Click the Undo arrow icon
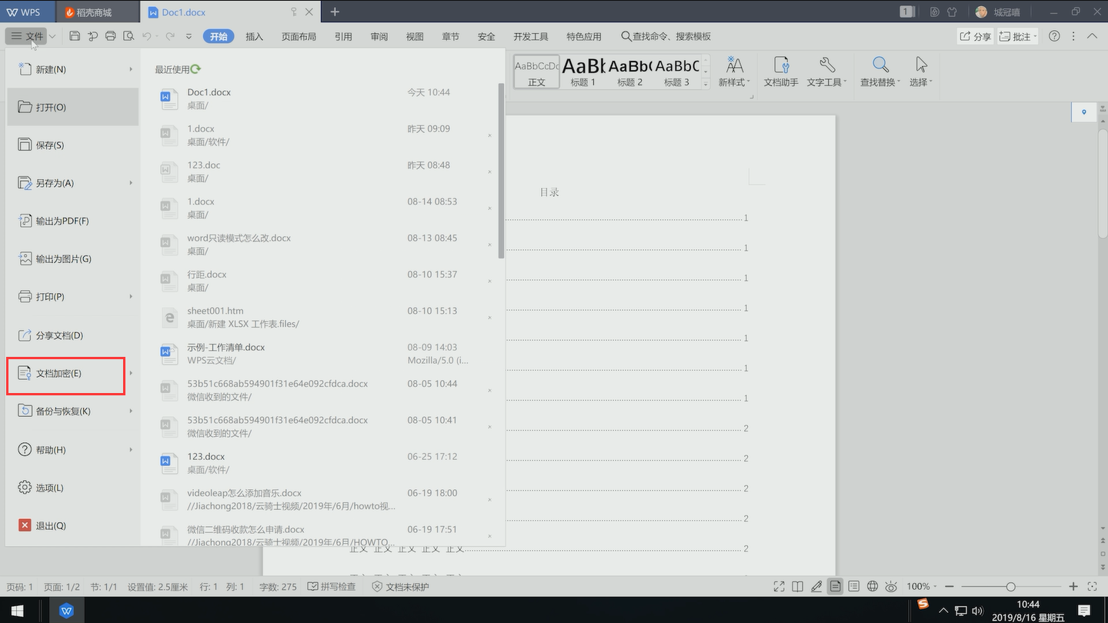This screenshot has height=623, width=1108. click(146, 36)
